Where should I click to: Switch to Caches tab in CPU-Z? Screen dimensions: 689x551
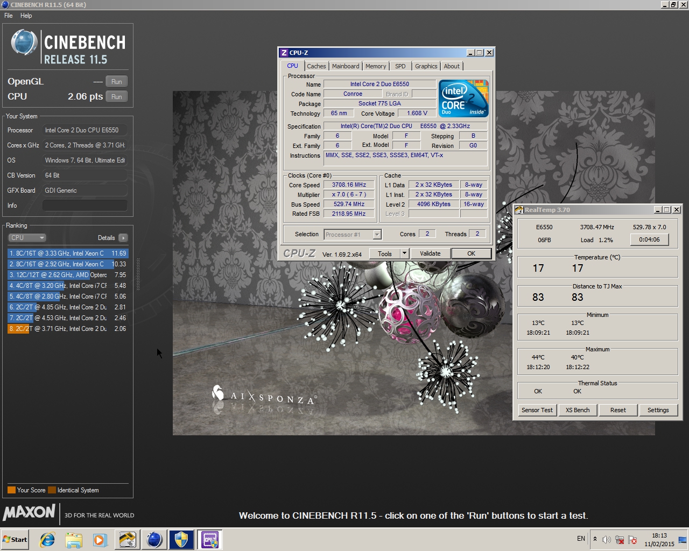coord(317,66)
